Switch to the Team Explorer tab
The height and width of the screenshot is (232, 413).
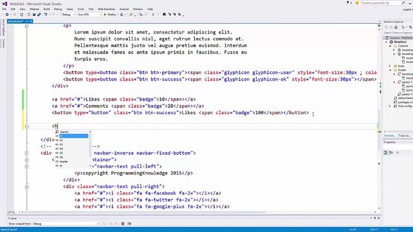(405, 136)
